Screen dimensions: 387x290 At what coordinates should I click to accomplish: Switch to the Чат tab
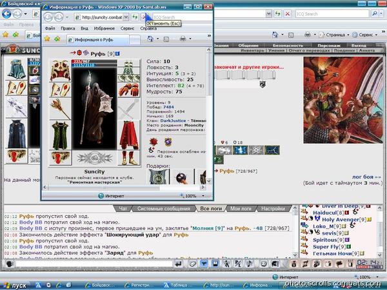123,209
